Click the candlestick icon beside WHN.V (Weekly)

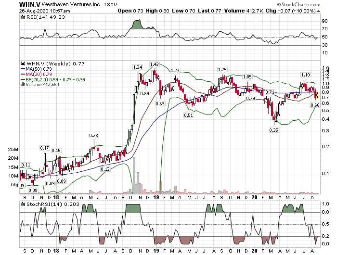pos(22,64)
